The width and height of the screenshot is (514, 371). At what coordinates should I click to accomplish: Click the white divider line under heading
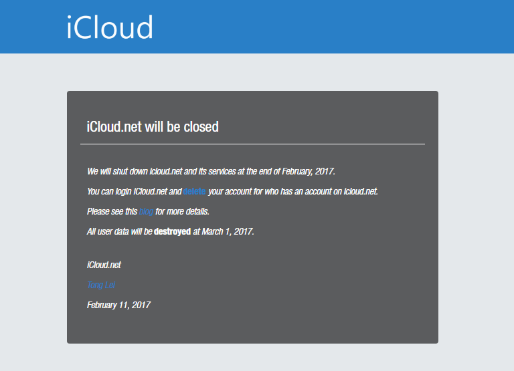pyautogui.click(x=252, y=144)
